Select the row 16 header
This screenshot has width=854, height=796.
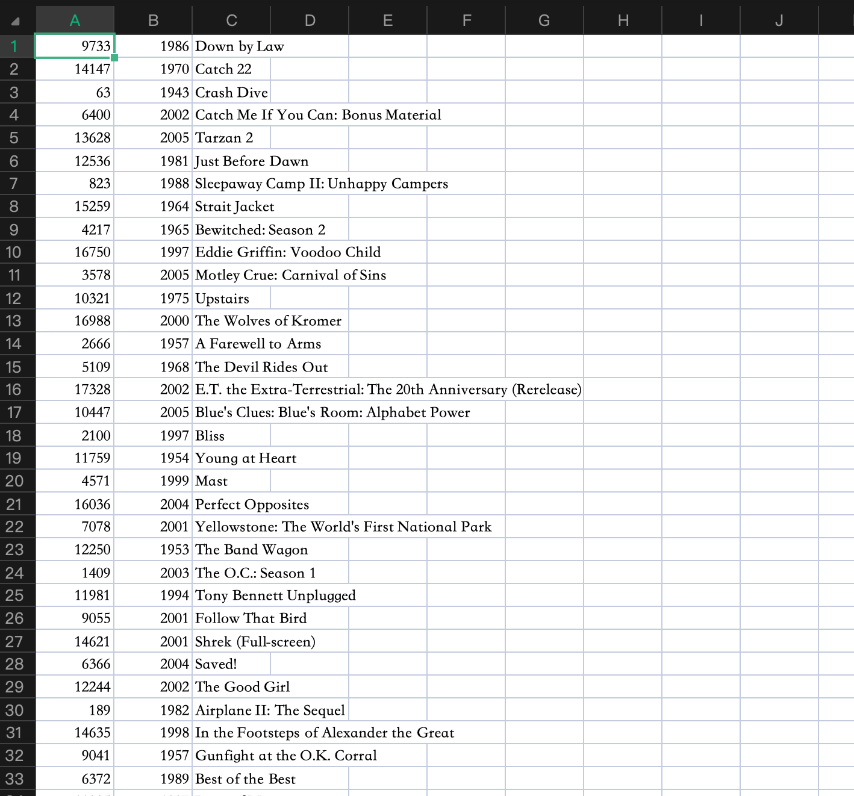(x=14, y=390)
